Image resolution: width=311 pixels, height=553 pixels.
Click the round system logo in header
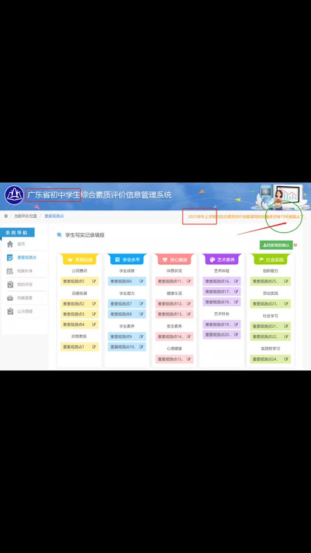pyautogui.click(x=14, y=195)
